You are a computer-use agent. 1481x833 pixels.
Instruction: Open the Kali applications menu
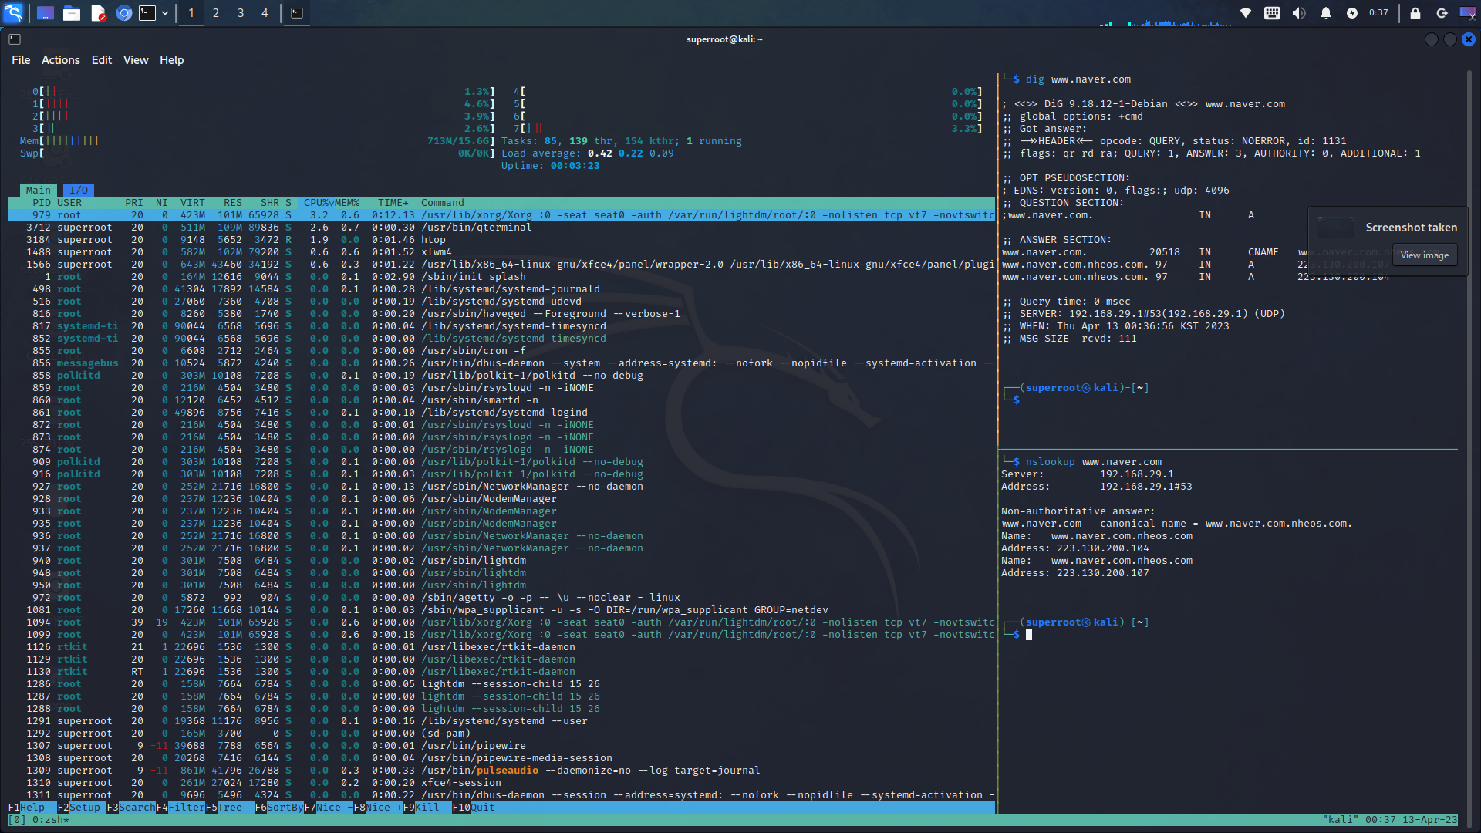(13, 13)
